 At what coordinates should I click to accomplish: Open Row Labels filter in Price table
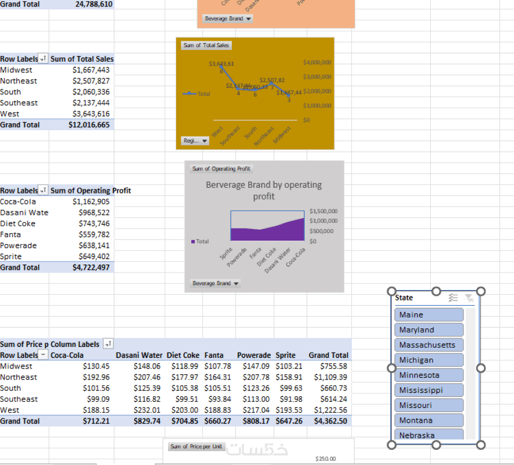tap(43, 355)
